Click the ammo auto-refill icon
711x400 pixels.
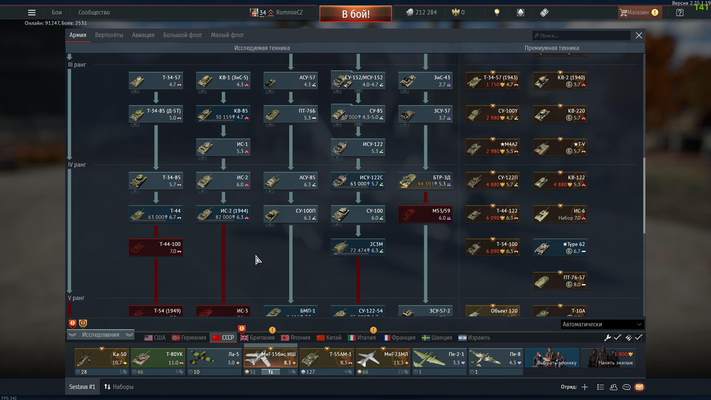pos(628,338)
